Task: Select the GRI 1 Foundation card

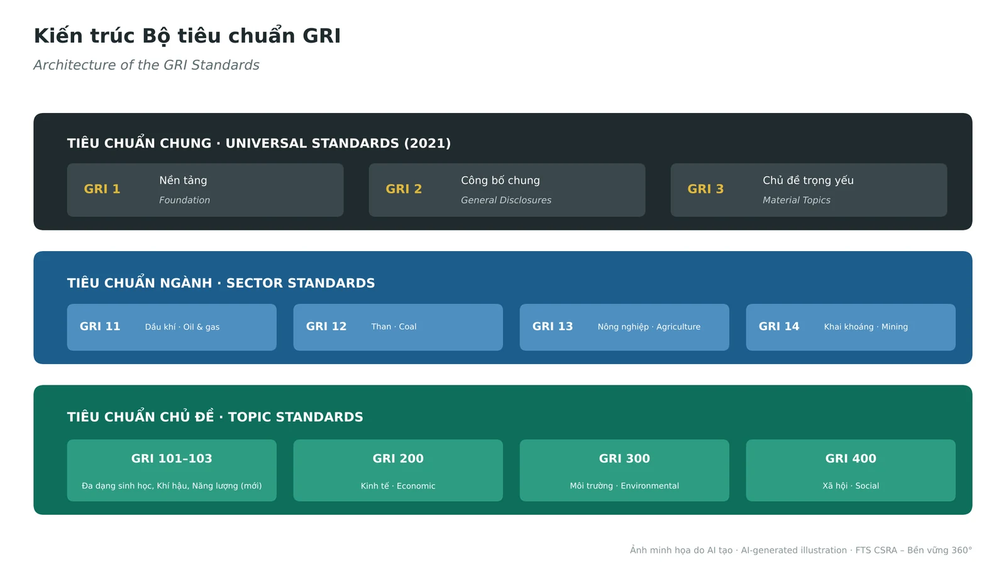Action: click(x=206, y=190)
